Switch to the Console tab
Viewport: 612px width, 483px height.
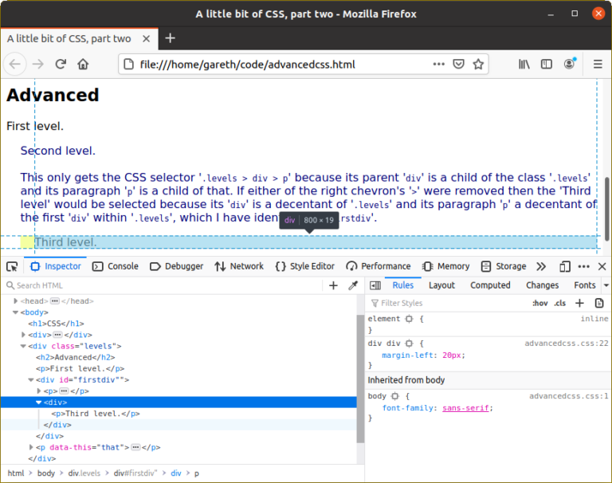(115, 266)
